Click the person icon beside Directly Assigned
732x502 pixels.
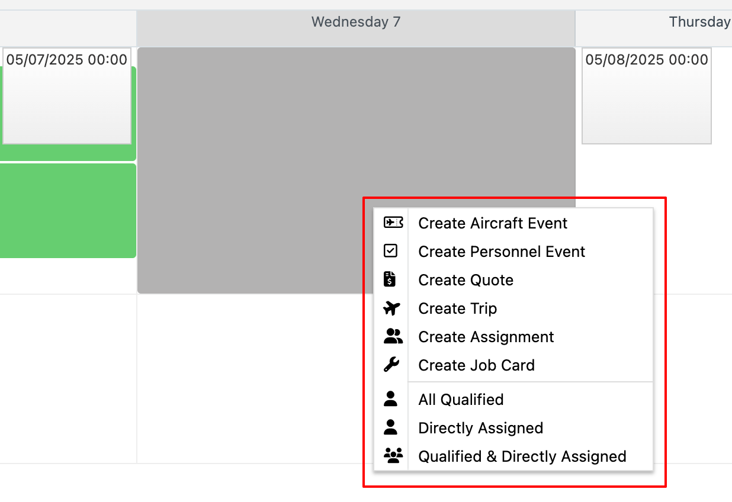(x=390, y=427)
